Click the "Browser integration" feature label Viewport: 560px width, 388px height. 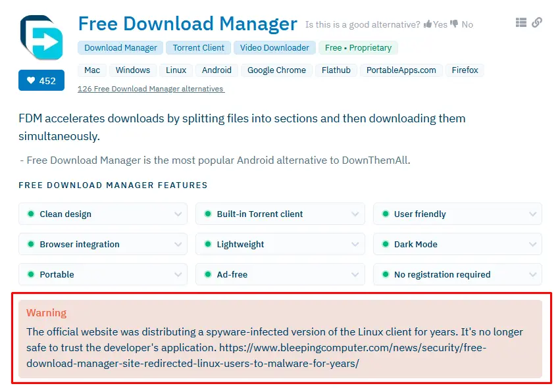coord(80,245)
